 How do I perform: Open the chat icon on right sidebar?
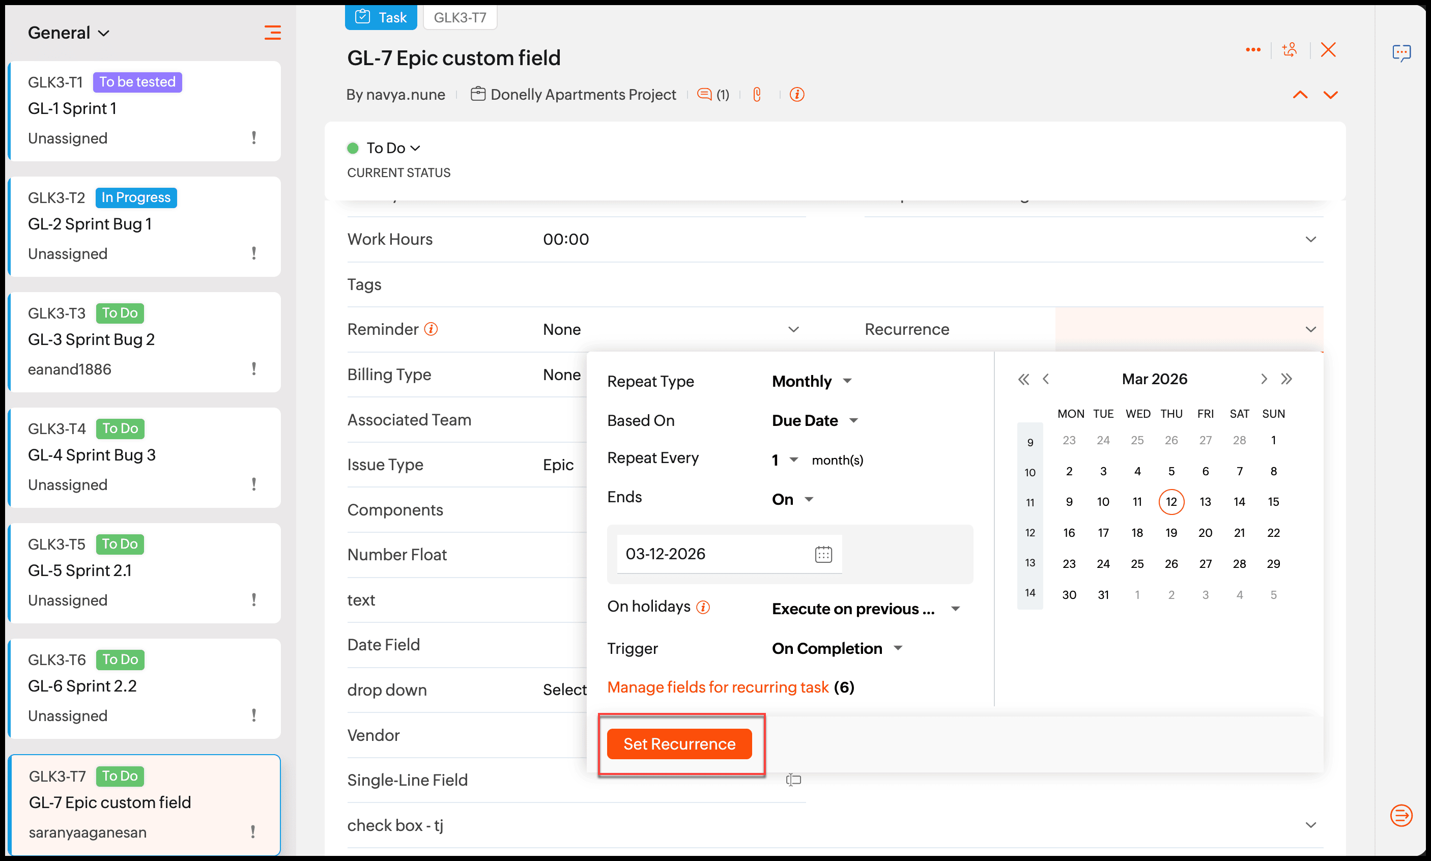pyautogui.click(x=1401, y=53)
